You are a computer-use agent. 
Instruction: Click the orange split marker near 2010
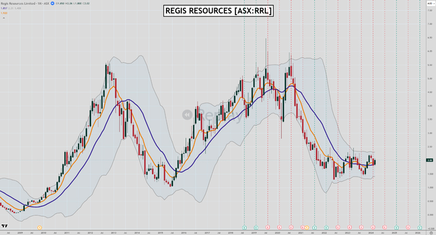[x=39, y=228]
